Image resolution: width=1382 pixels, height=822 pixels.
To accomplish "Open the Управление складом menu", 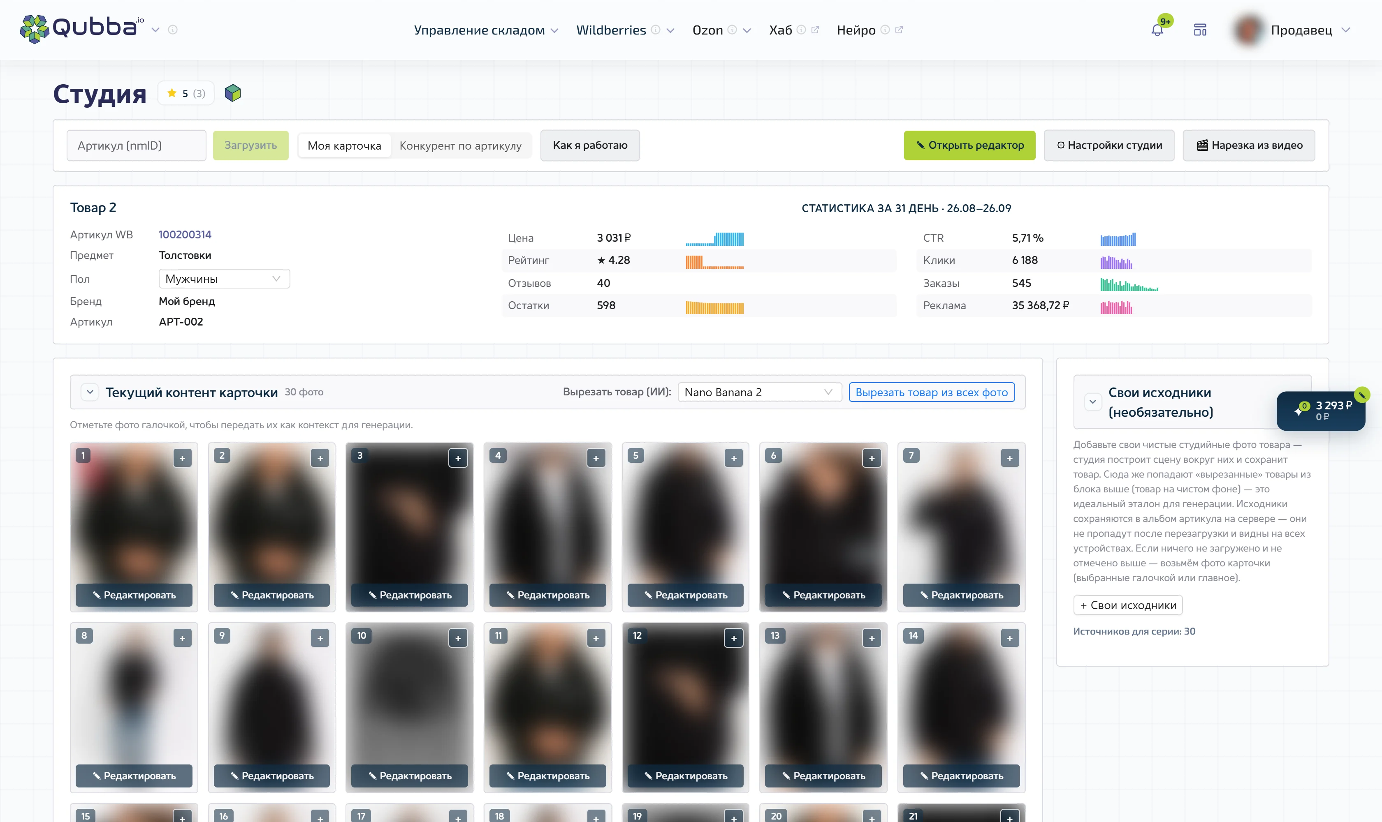I will click(486, 30).
